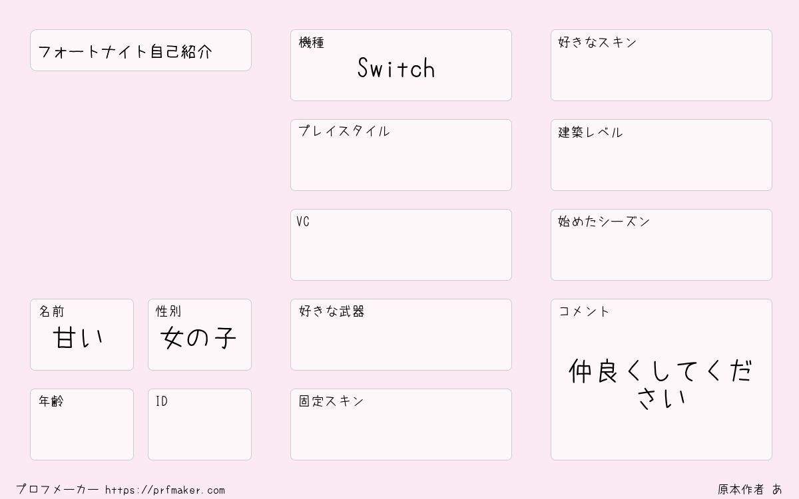Select the 建築レベル field
799x499 pixels.
(661, 155)
